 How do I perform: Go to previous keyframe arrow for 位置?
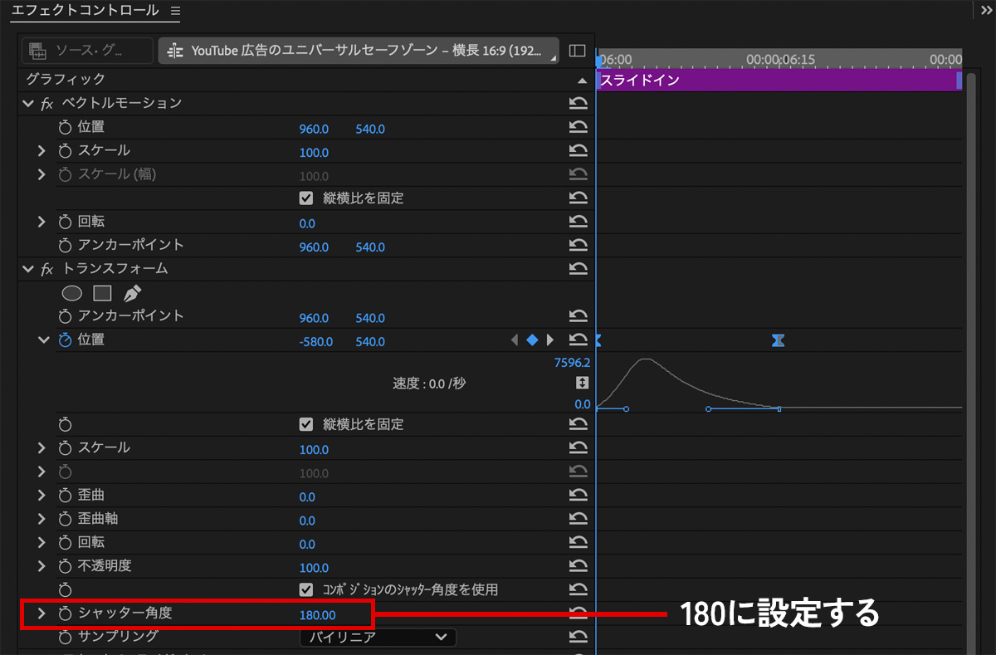tap(514, 340)
